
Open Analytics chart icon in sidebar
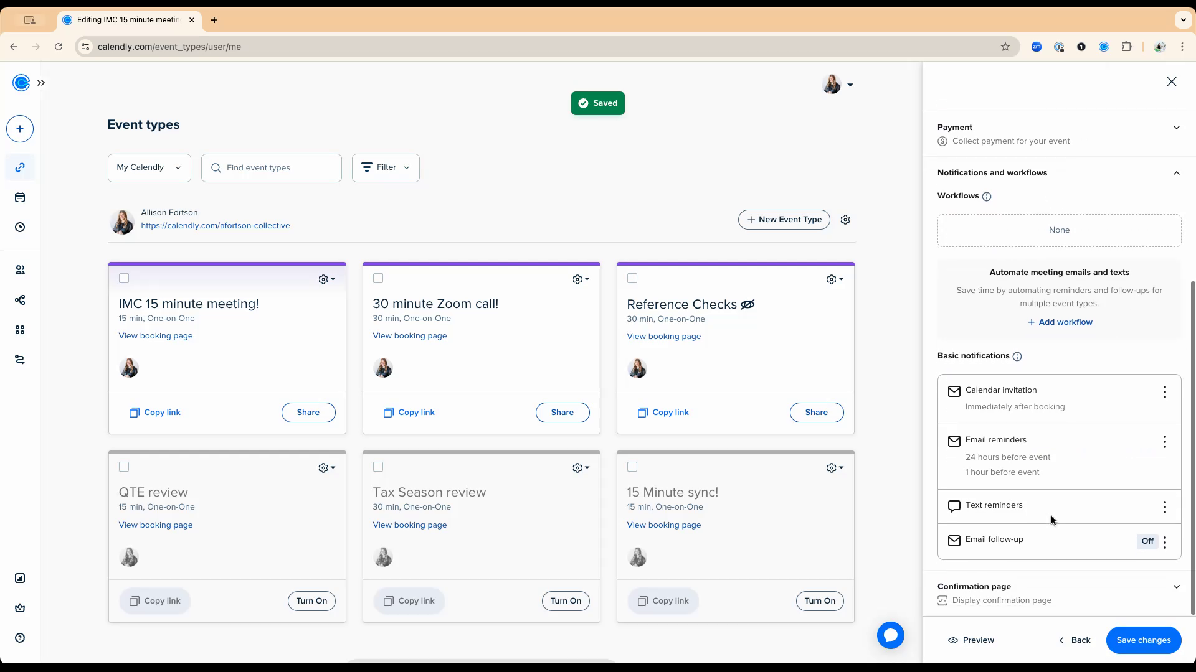(20, 578)
